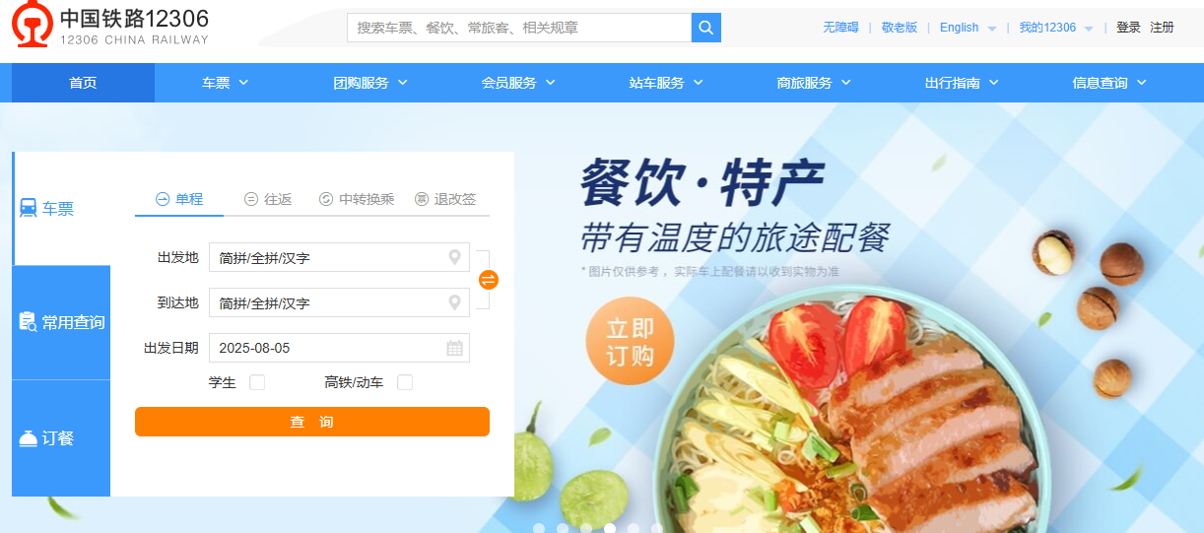The image size is (1204, 533).
Task: Open the calendar icon in 出发日期 field
Action: pos(454,348)
